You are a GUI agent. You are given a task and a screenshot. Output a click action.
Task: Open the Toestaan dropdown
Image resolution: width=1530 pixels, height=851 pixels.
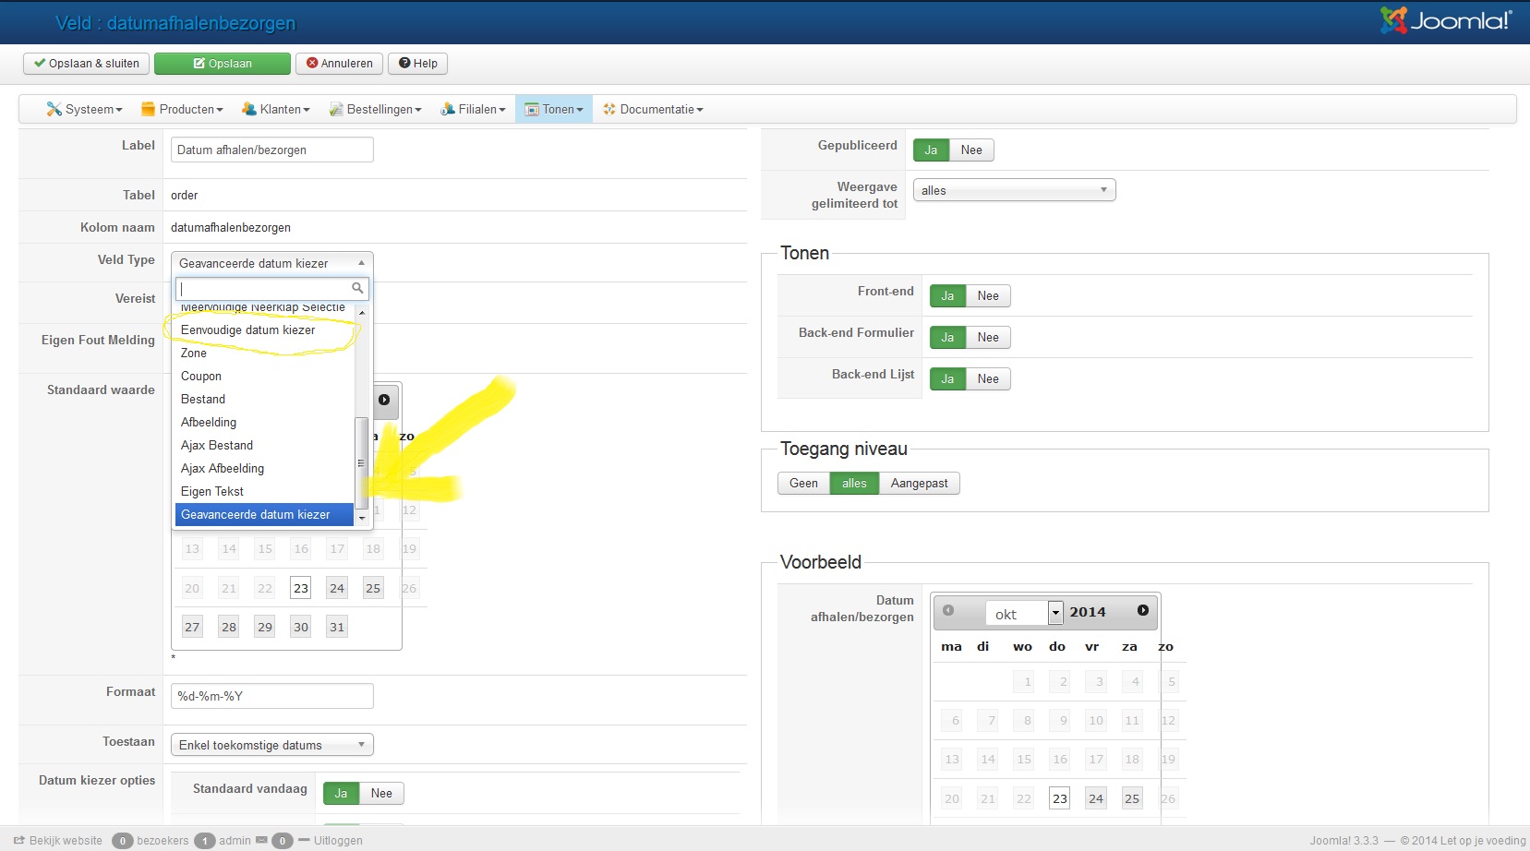(x=272, y=745)
